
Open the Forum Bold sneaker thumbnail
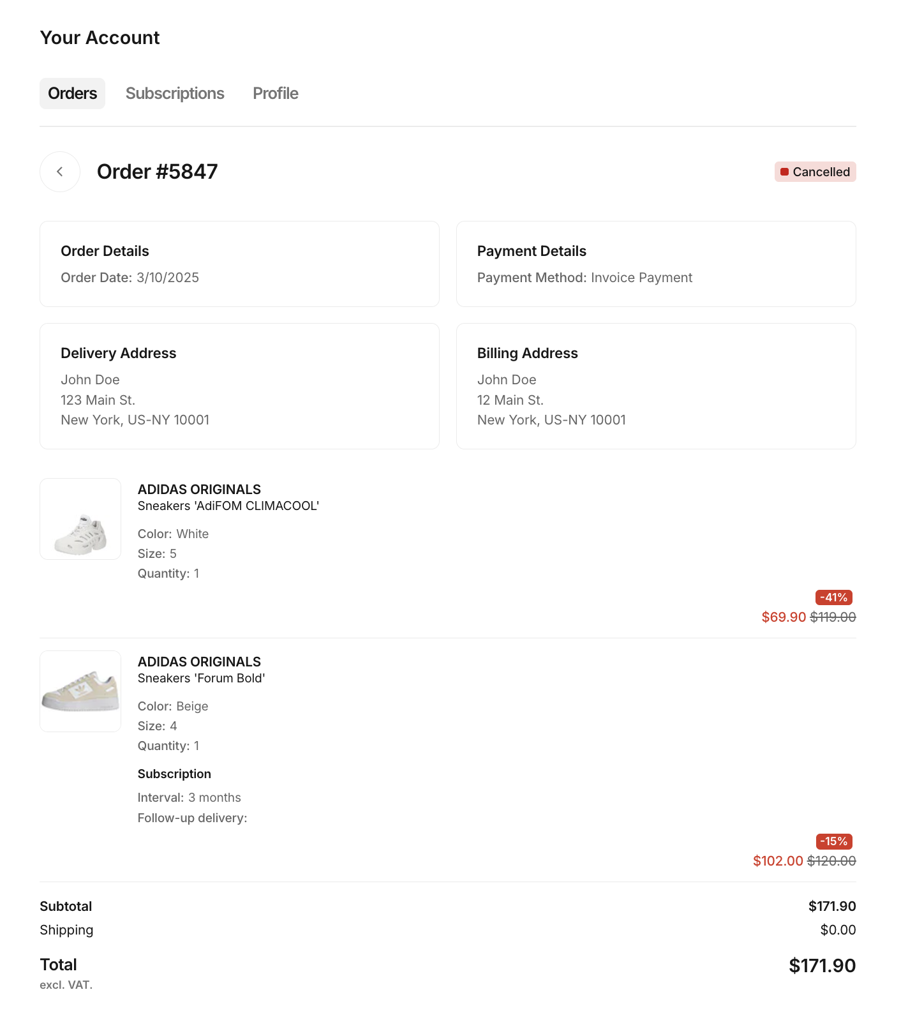(x=80, y=691)
